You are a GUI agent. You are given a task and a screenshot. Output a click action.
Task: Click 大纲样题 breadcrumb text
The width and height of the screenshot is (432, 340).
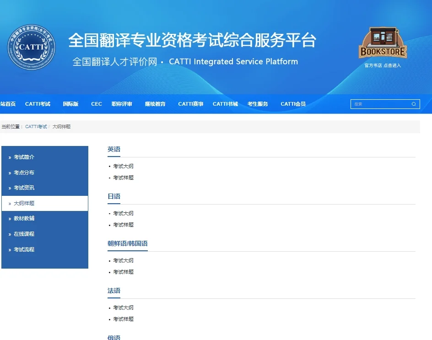click(x=61, y=126)
